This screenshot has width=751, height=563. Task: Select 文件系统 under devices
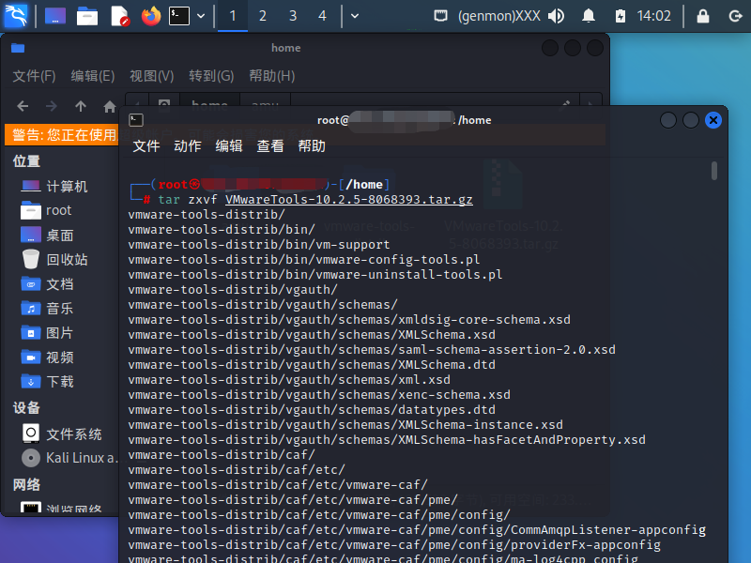[x=61, y=434]
